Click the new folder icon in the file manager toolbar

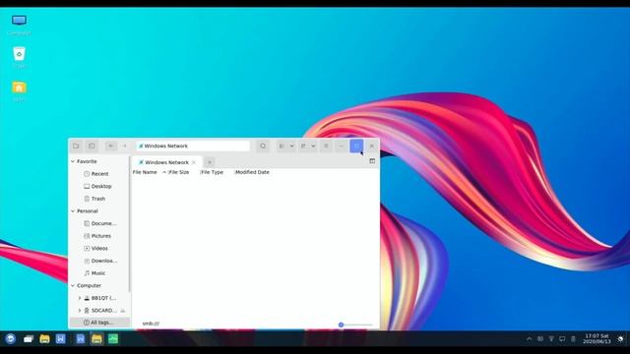click(76, 147)
